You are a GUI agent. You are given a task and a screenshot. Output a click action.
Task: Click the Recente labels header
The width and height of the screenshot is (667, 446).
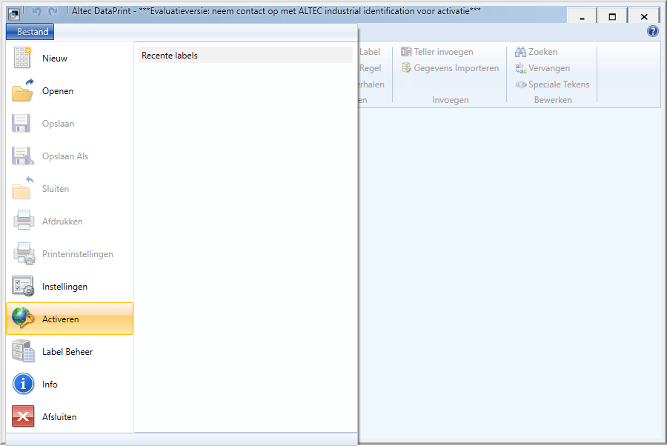246,56
